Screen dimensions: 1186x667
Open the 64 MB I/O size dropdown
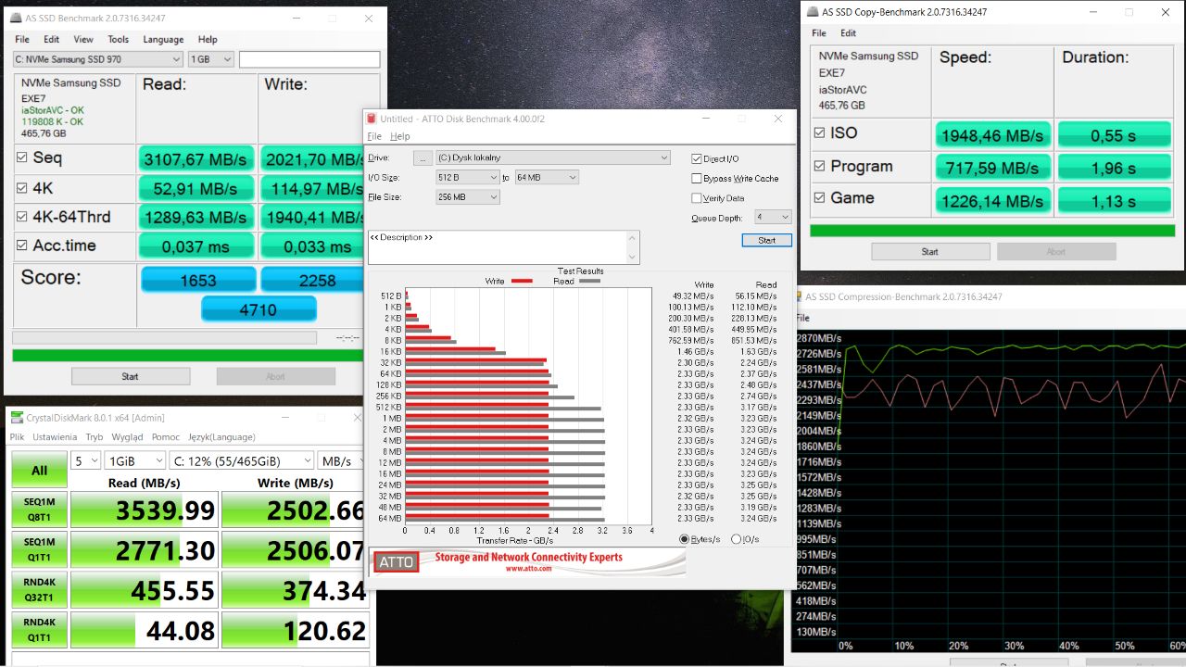point(547,177)
